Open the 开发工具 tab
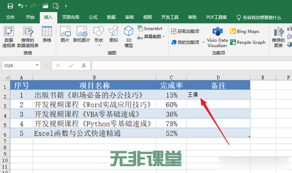Screen dimensions: 292x173 click(x=170, y=17)
